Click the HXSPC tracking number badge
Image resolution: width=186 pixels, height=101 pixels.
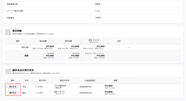pos(98,18)
